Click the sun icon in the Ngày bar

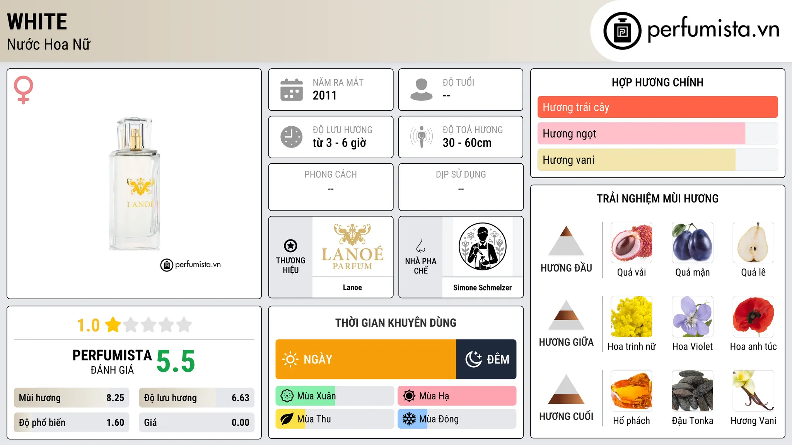coord(290,359)
